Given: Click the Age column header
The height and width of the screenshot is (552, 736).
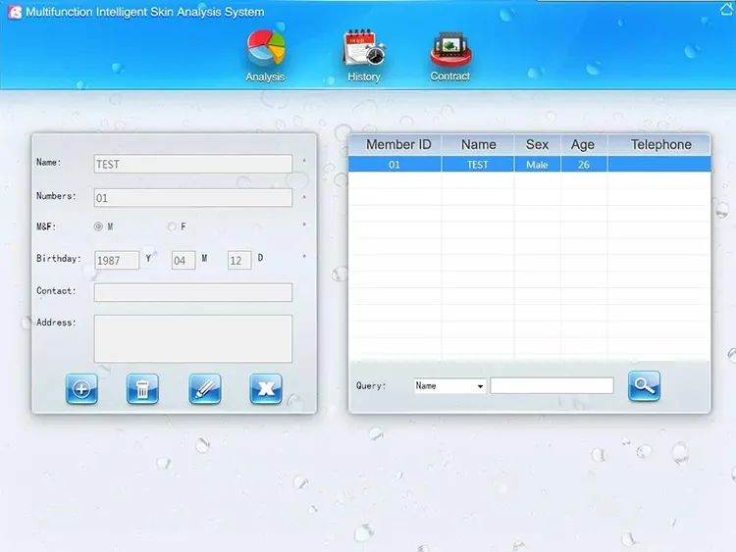Looking at the screenshot, I should coord(583,144).
